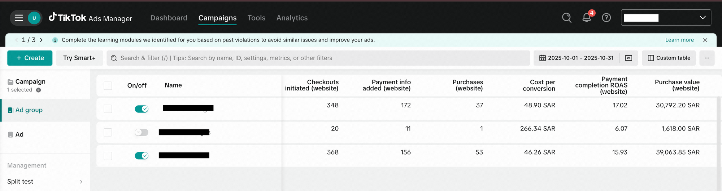Switch to the Dashboard tab

pyautogui.click(x=169, y=18)
